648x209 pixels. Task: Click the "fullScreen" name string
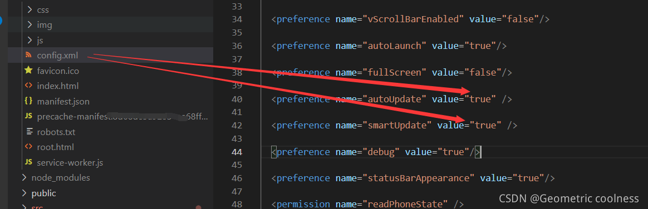395,73
